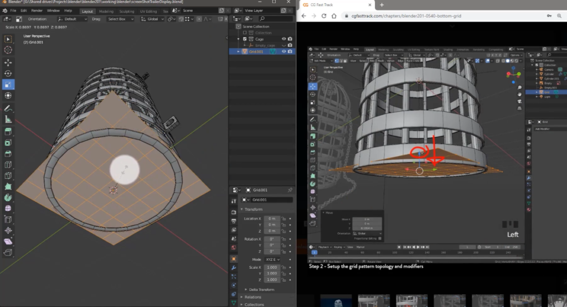The image size is (567, 307).
Task: Select the Move tool in left toolbar
Action: 8,63
